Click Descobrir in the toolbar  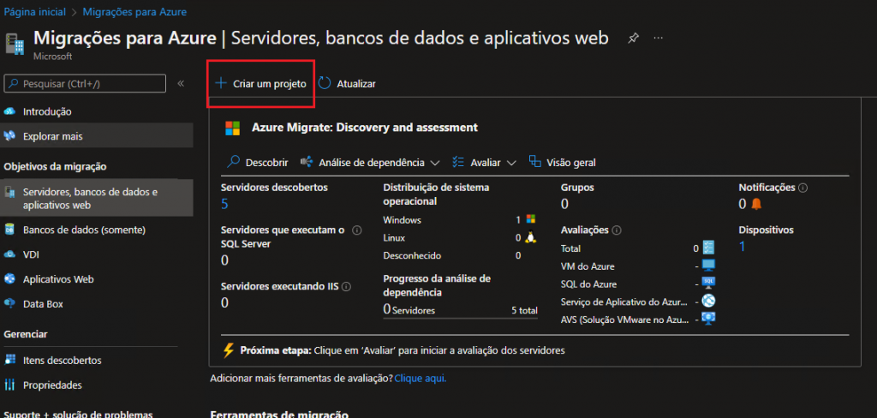pyautogui.click(x=259, y=162)
